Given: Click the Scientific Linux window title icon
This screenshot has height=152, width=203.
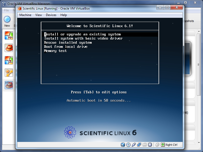Looking at the screenshot, I should tap(19, 9).
